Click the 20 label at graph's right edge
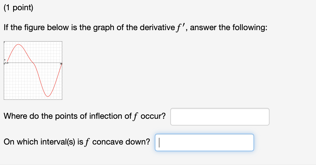 pos(61,64)
